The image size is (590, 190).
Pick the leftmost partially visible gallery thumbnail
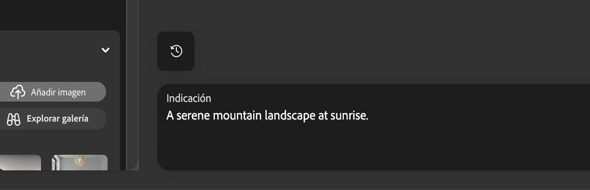20,163
